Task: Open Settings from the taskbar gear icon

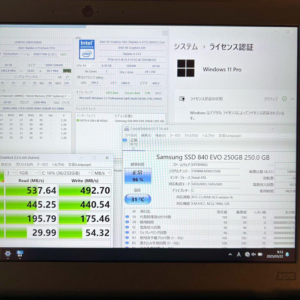Action: [x=8, y=254]
